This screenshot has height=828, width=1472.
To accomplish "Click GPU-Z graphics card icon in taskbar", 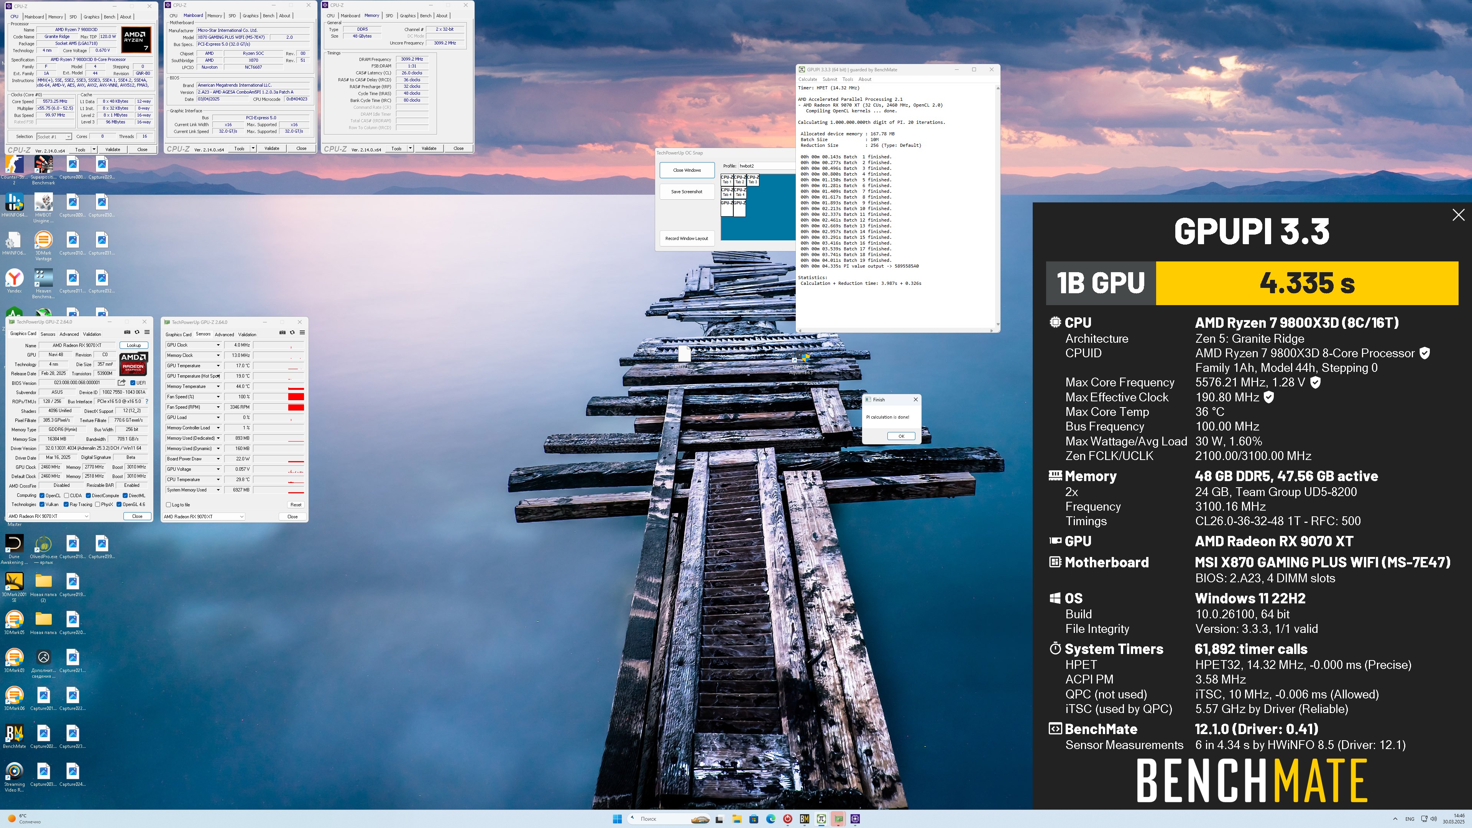I will coord(838,819).
